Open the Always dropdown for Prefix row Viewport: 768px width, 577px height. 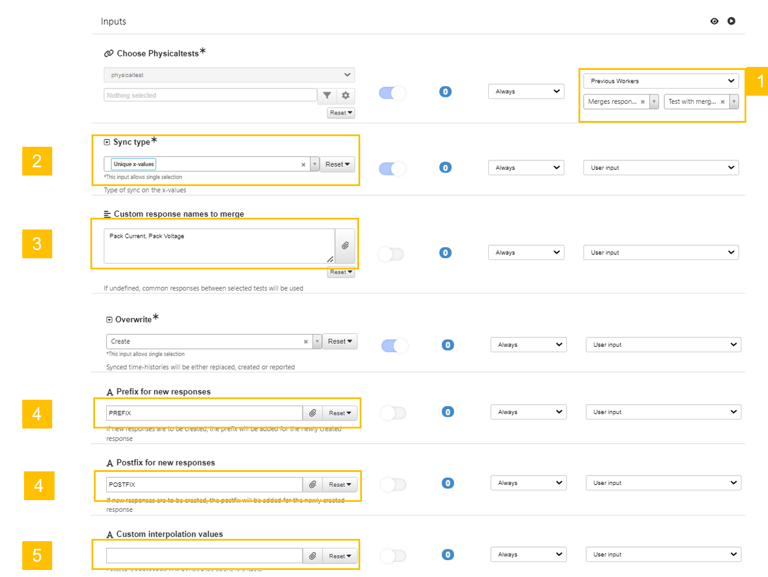529,412
